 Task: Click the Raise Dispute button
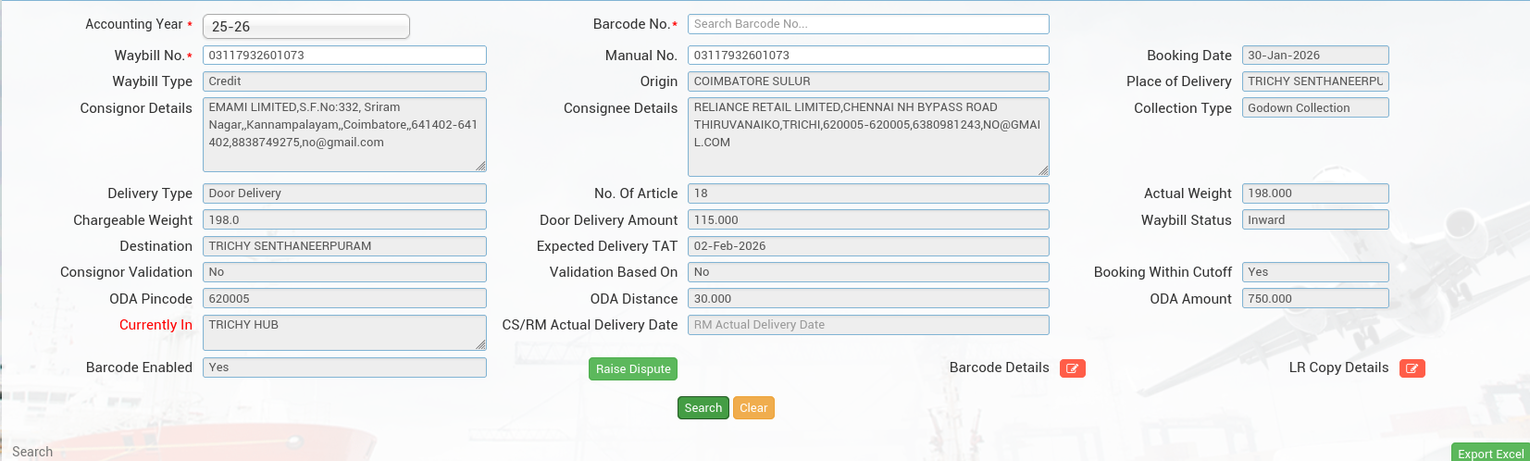point(633,369)
